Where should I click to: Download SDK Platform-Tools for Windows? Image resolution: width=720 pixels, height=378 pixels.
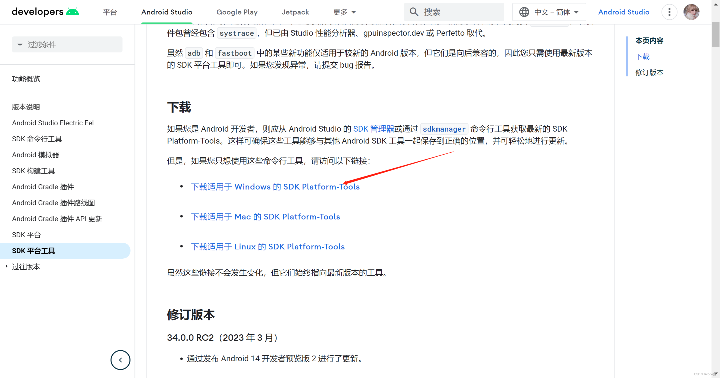coord(275,187)
